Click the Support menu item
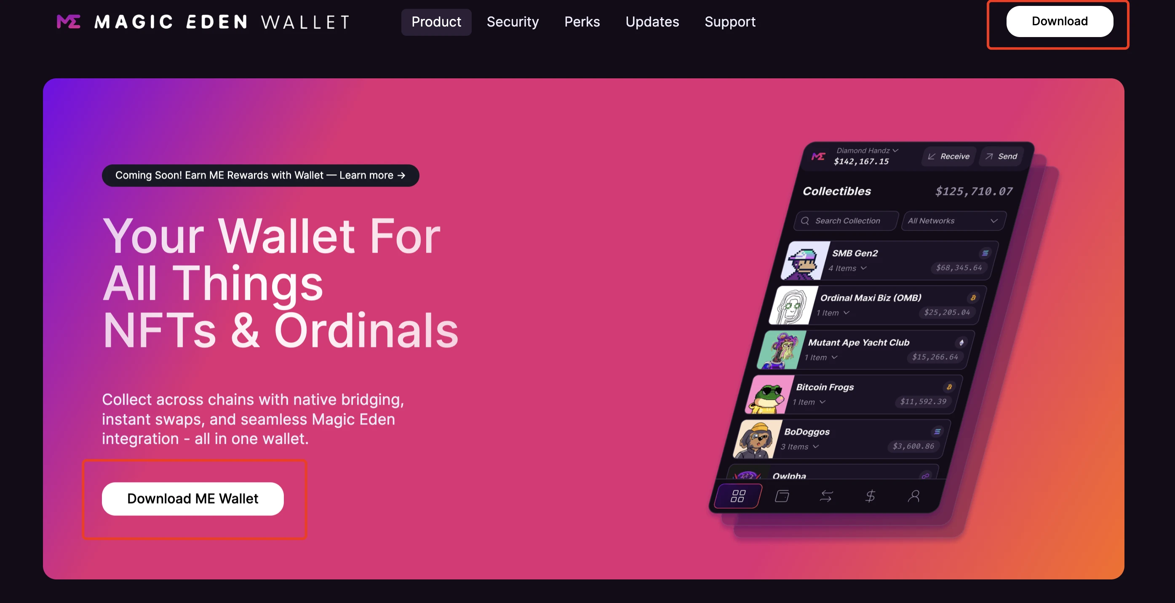Viewport: 1175px width, 603px height. point(730,21)
